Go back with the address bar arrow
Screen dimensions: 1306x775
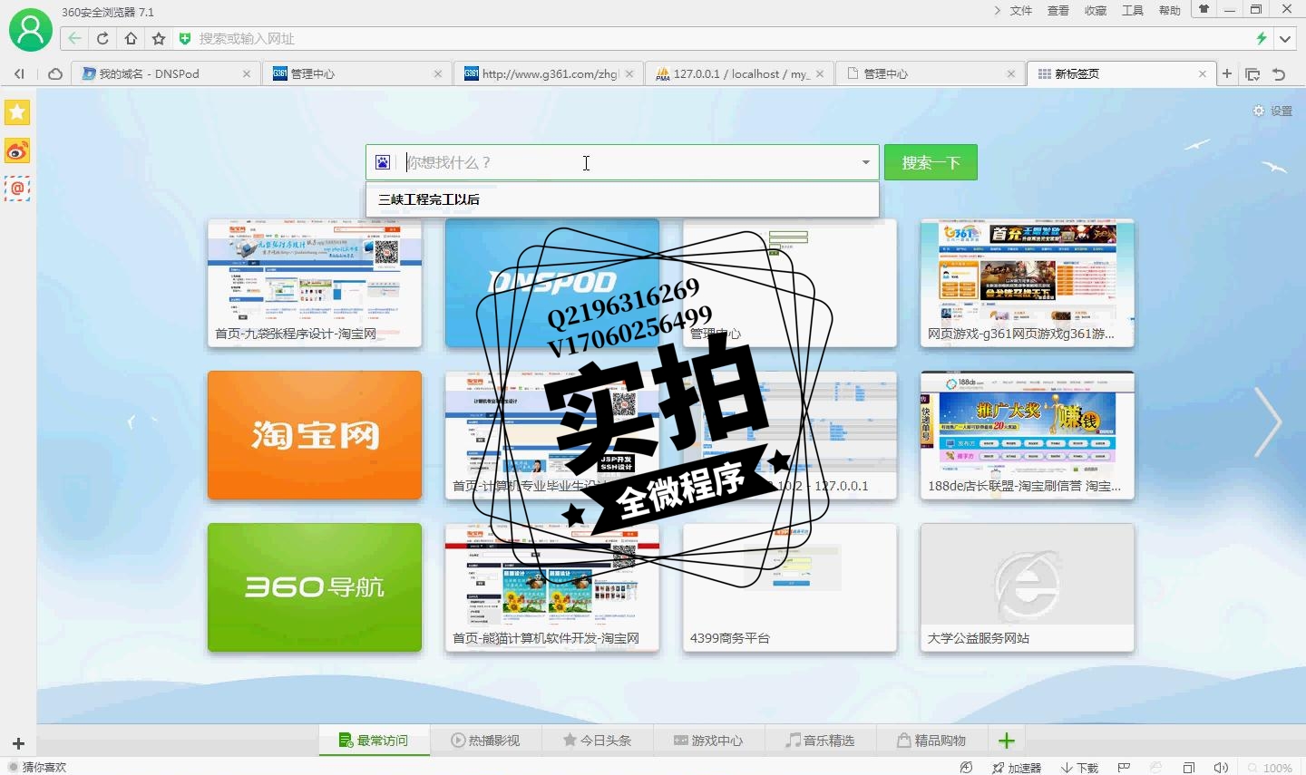(75, 38)
